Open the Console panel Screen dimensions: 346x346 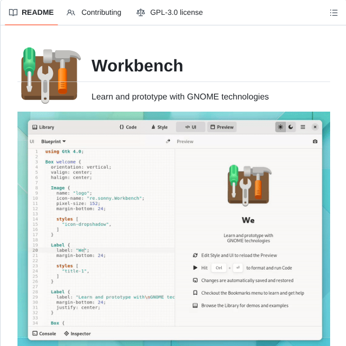click(x=44, y=333)
